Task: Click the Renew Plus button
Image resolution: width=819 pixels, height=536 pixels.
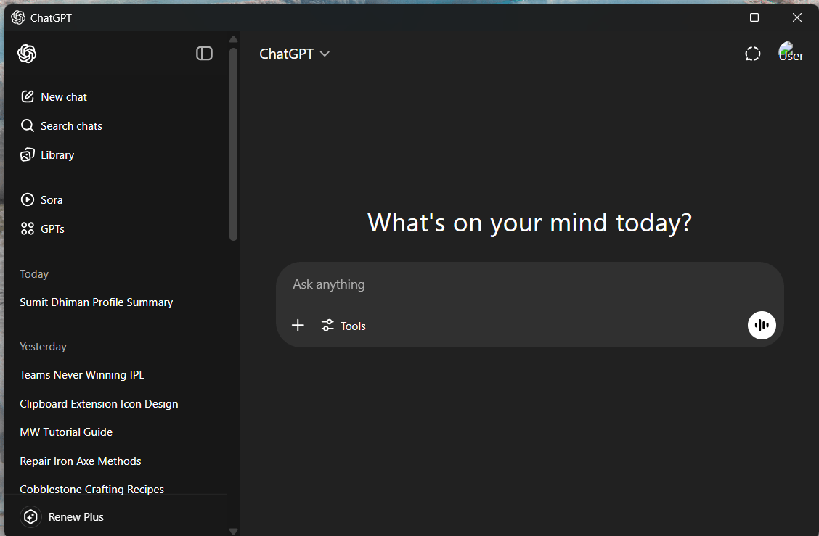Action: tap(62, 516)
